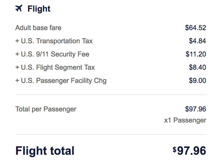Screen dimensions: 223x160
Task: Select the Adult base fare label
Action: tap(38, 28)
